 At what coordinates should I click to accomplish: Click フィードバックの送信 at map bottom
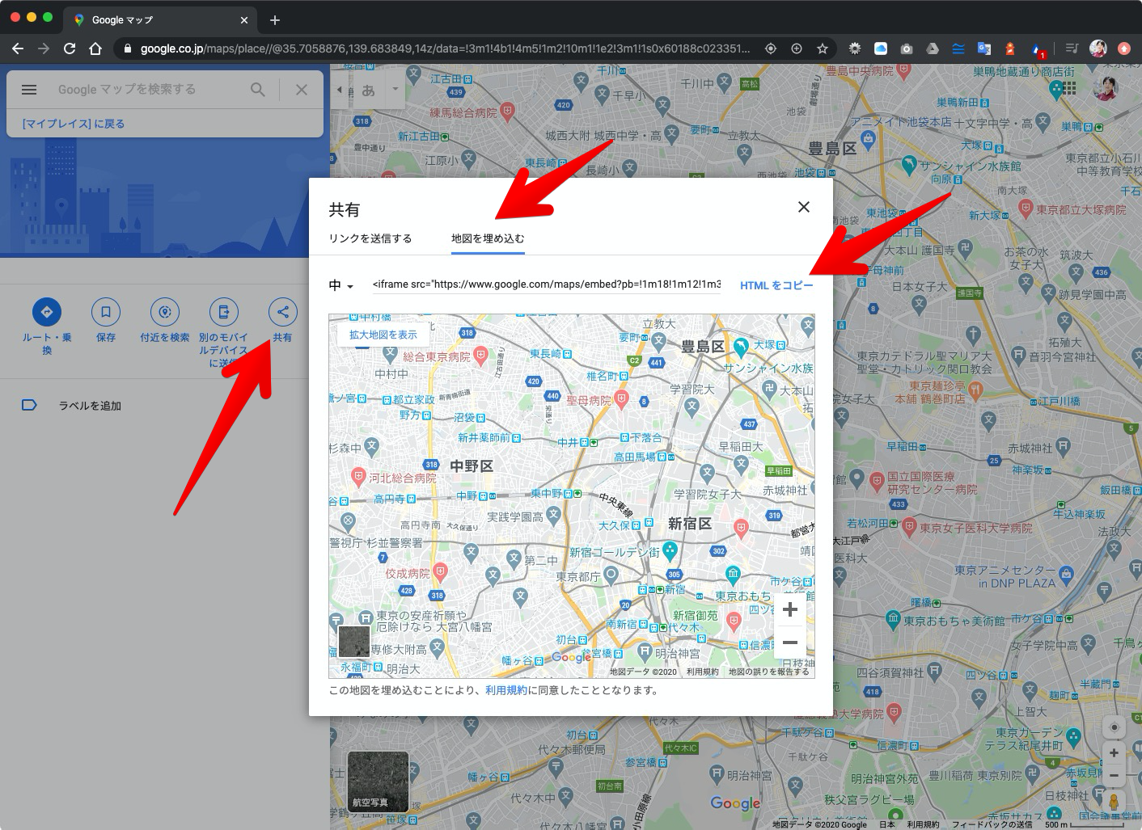992,824
